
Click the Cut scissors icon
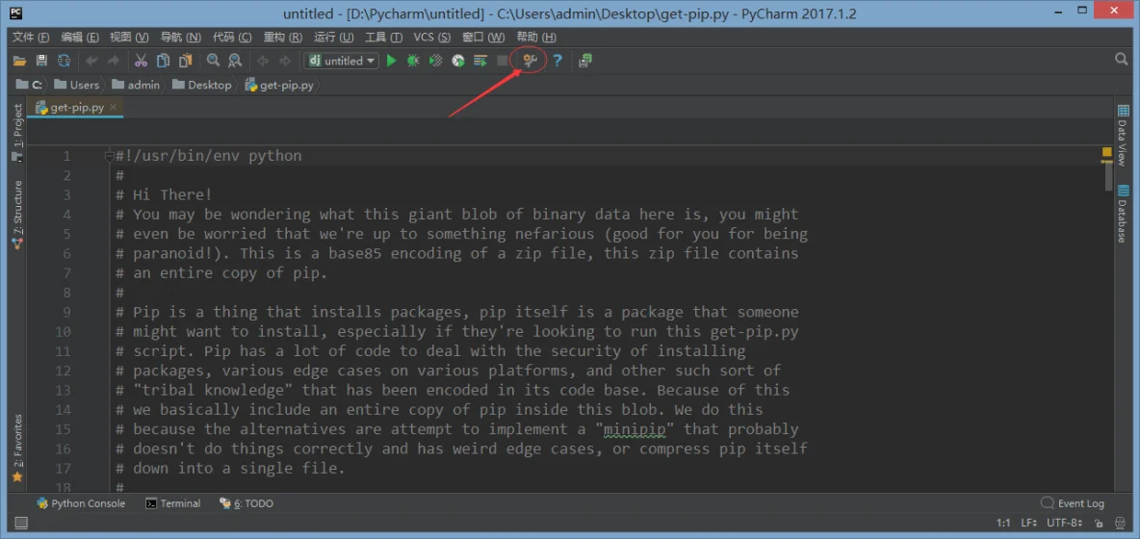click(141, 61)
